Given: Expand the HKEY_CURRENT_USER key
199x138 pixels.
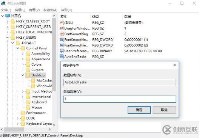Looking at the screenshot, I should coord(8,27).
